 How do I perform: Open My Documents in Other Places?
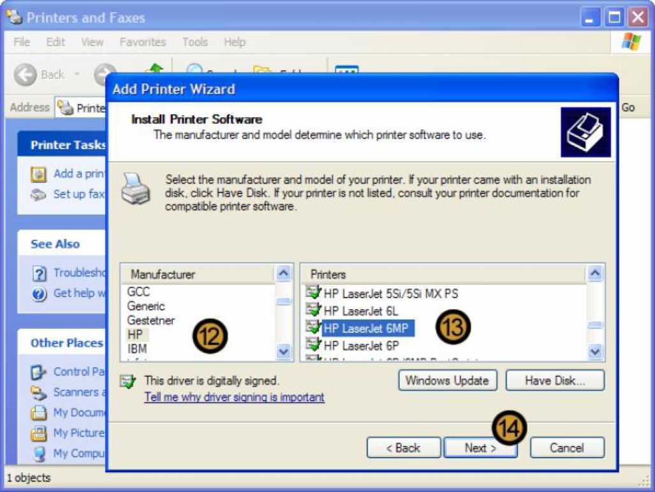79,412
